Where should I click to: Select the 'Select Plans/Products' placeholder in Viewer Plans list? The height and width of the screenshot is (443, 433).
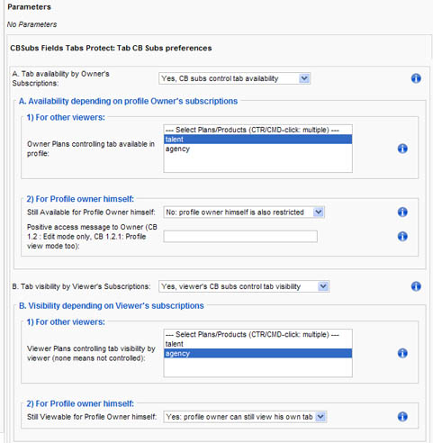tap(257, 334)
